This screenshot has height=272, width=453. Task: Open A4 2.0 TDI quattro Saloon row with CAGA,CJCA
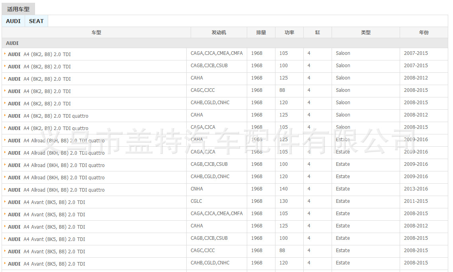[x=225, y=128]
